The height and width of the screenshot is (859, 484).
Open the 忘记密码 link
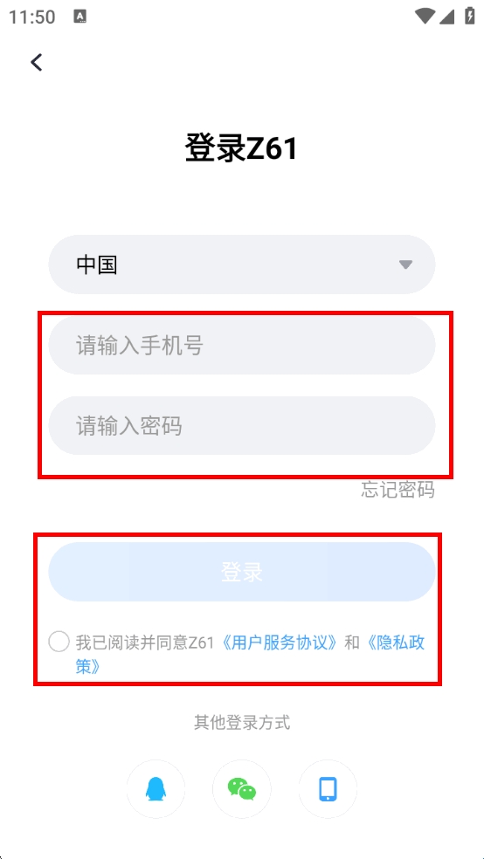398,489
